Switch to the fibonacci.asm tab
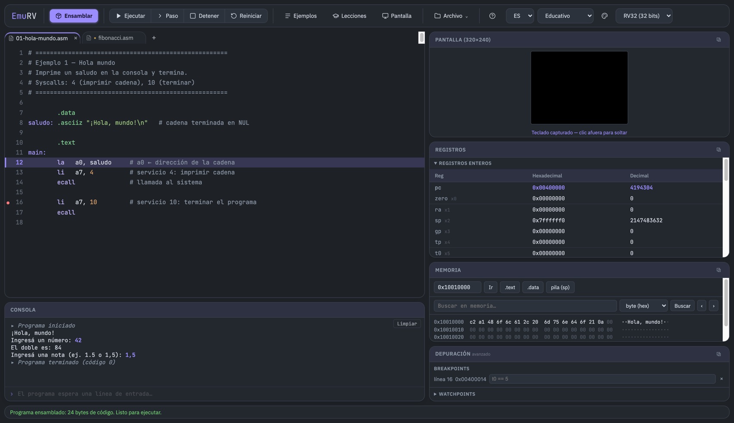Viewport: 734px width, 423px height. tap(114, 38)
